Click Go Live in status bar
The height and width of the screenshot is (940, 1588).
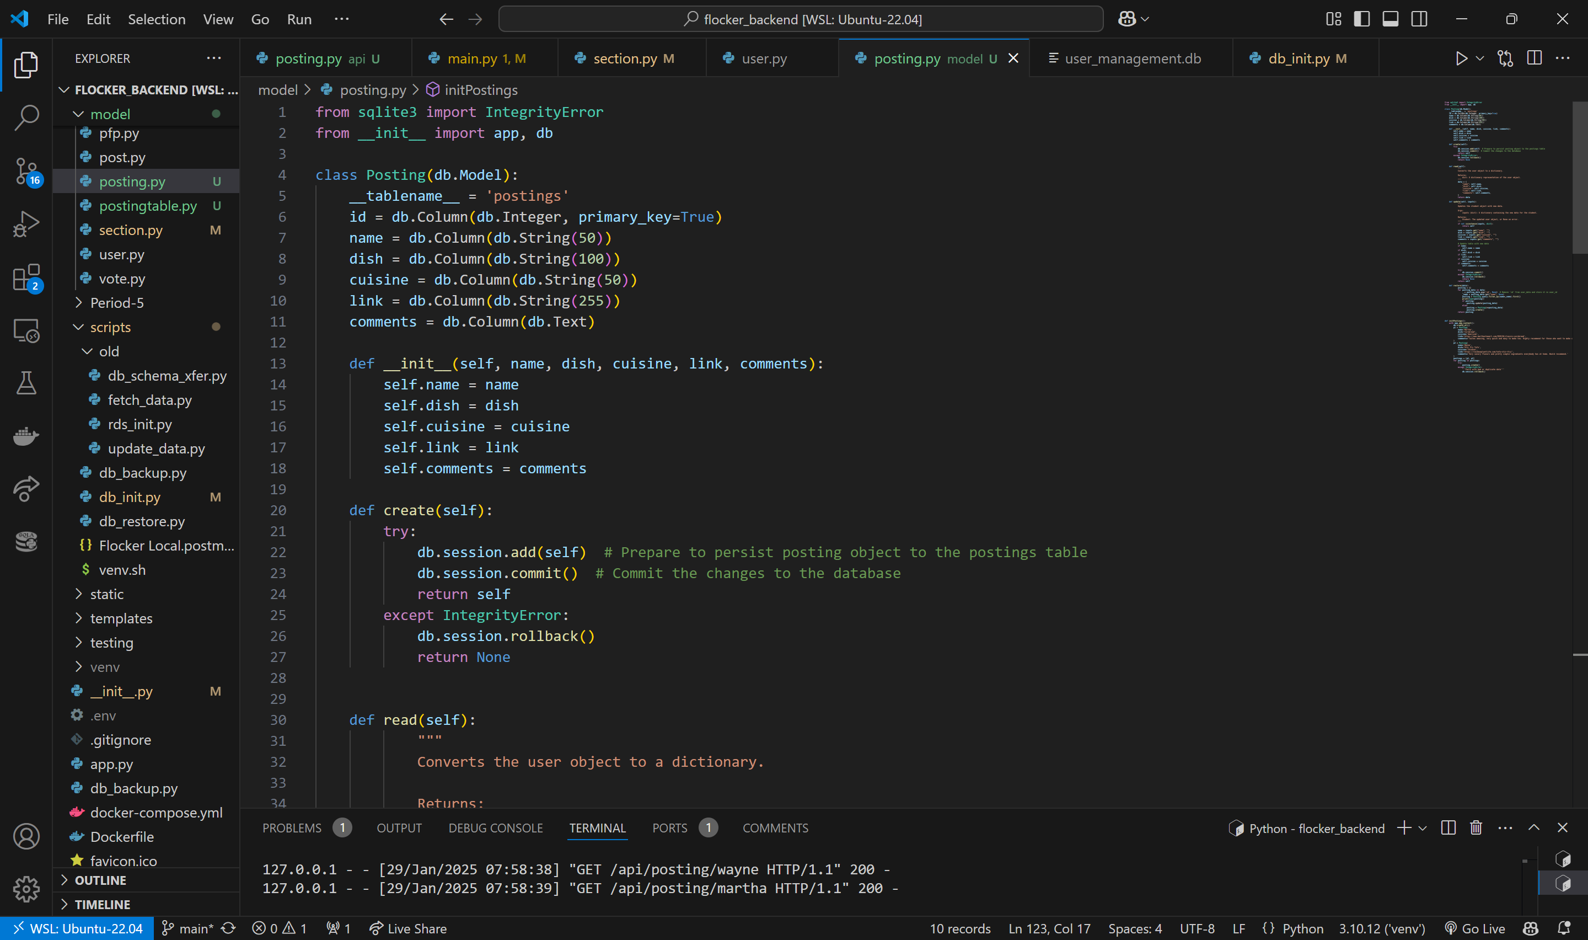tap(1475, 928)
